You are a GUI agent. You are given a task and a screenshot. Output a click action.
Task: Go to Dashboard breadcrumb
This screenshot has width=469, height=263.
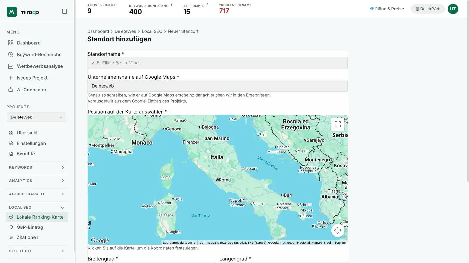pyautogui.click(x=98, y=31)
